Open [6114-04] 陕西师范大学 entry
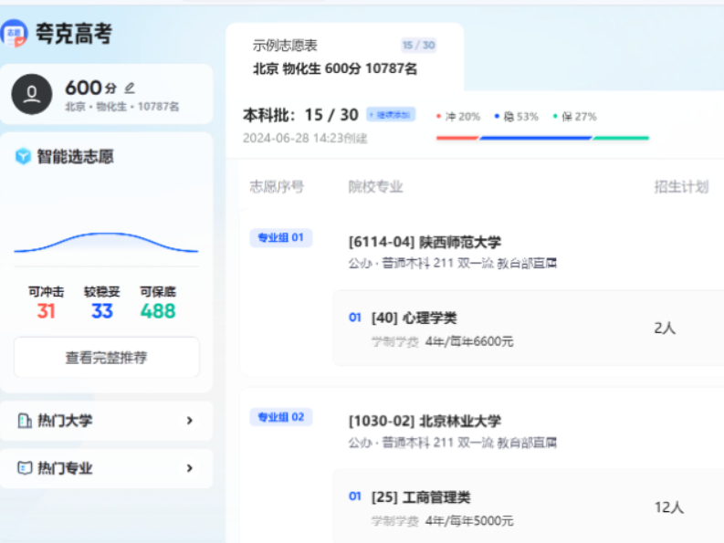The image size is (724, 543). pos(425,242)
